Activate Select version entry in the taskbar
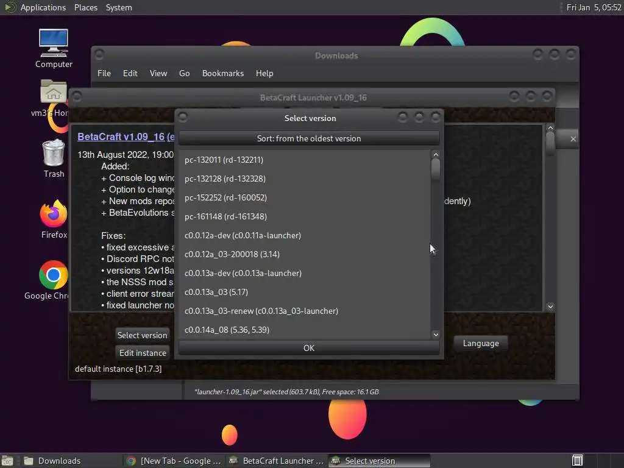624x468 pixels. coord(379,461)
